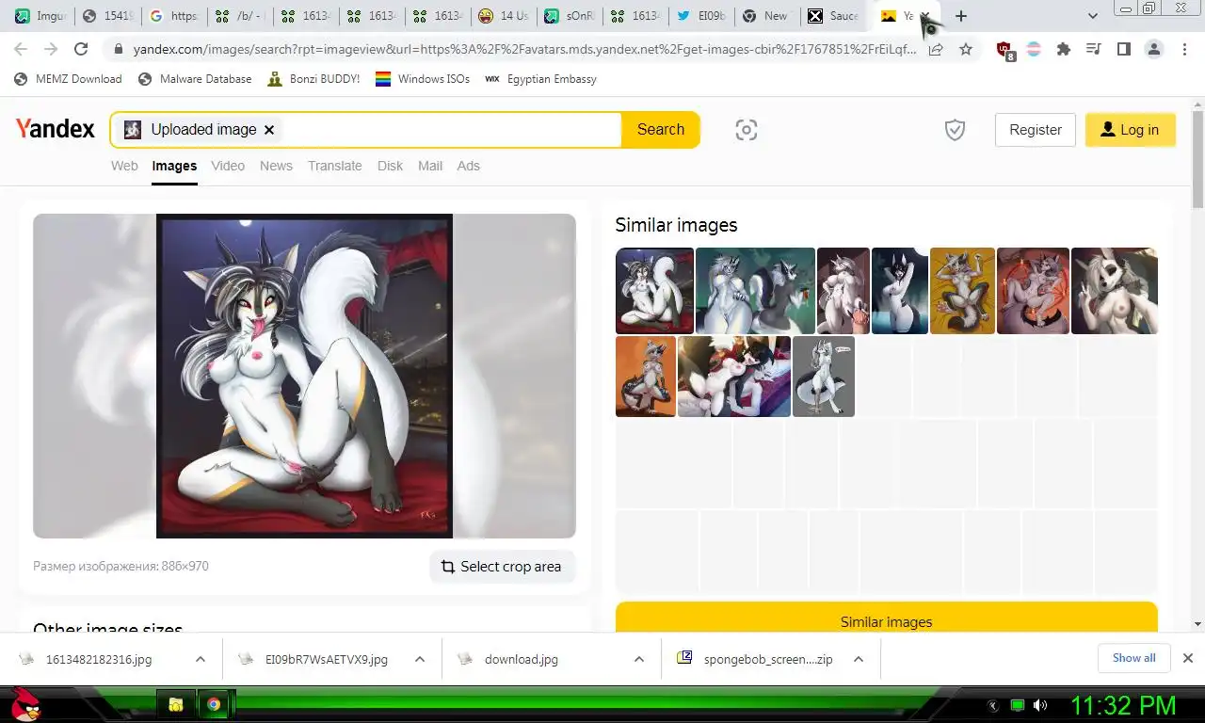
Task: View site info via padlock icon
Action: [x=118, y=49]
